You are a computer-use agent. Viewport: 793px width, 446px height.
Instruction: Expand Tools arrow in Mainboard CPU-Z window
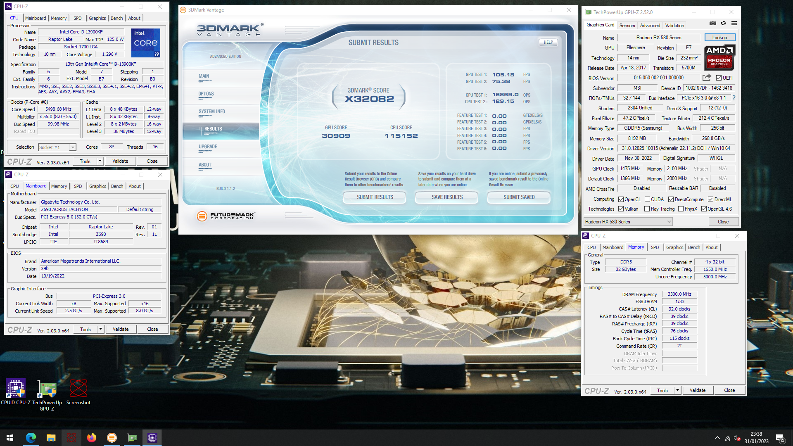(x=100, y=329)
